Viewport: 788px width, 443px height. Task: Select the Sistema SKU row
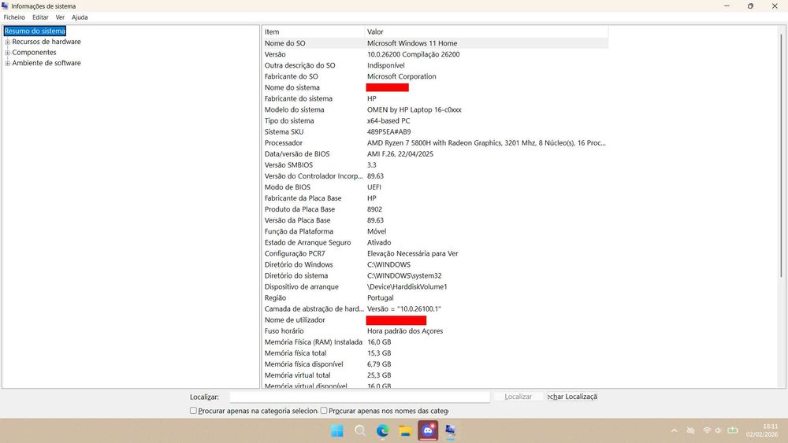click(x=435, y=131)
